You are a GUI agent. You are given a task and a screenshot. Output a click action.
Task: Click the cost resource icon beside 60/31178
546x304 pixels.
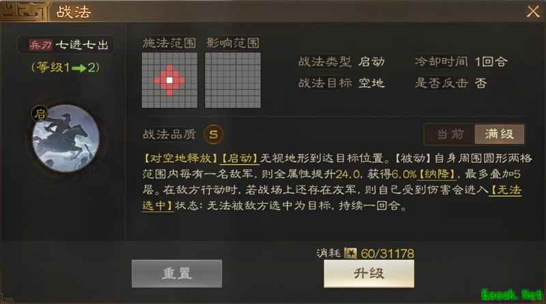tap(350, 253)
